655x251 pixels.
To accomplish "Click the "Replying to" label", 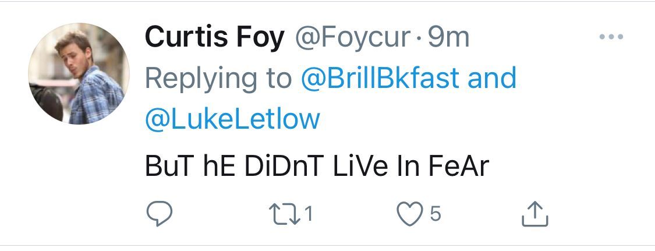I will [x=217, y=79].
